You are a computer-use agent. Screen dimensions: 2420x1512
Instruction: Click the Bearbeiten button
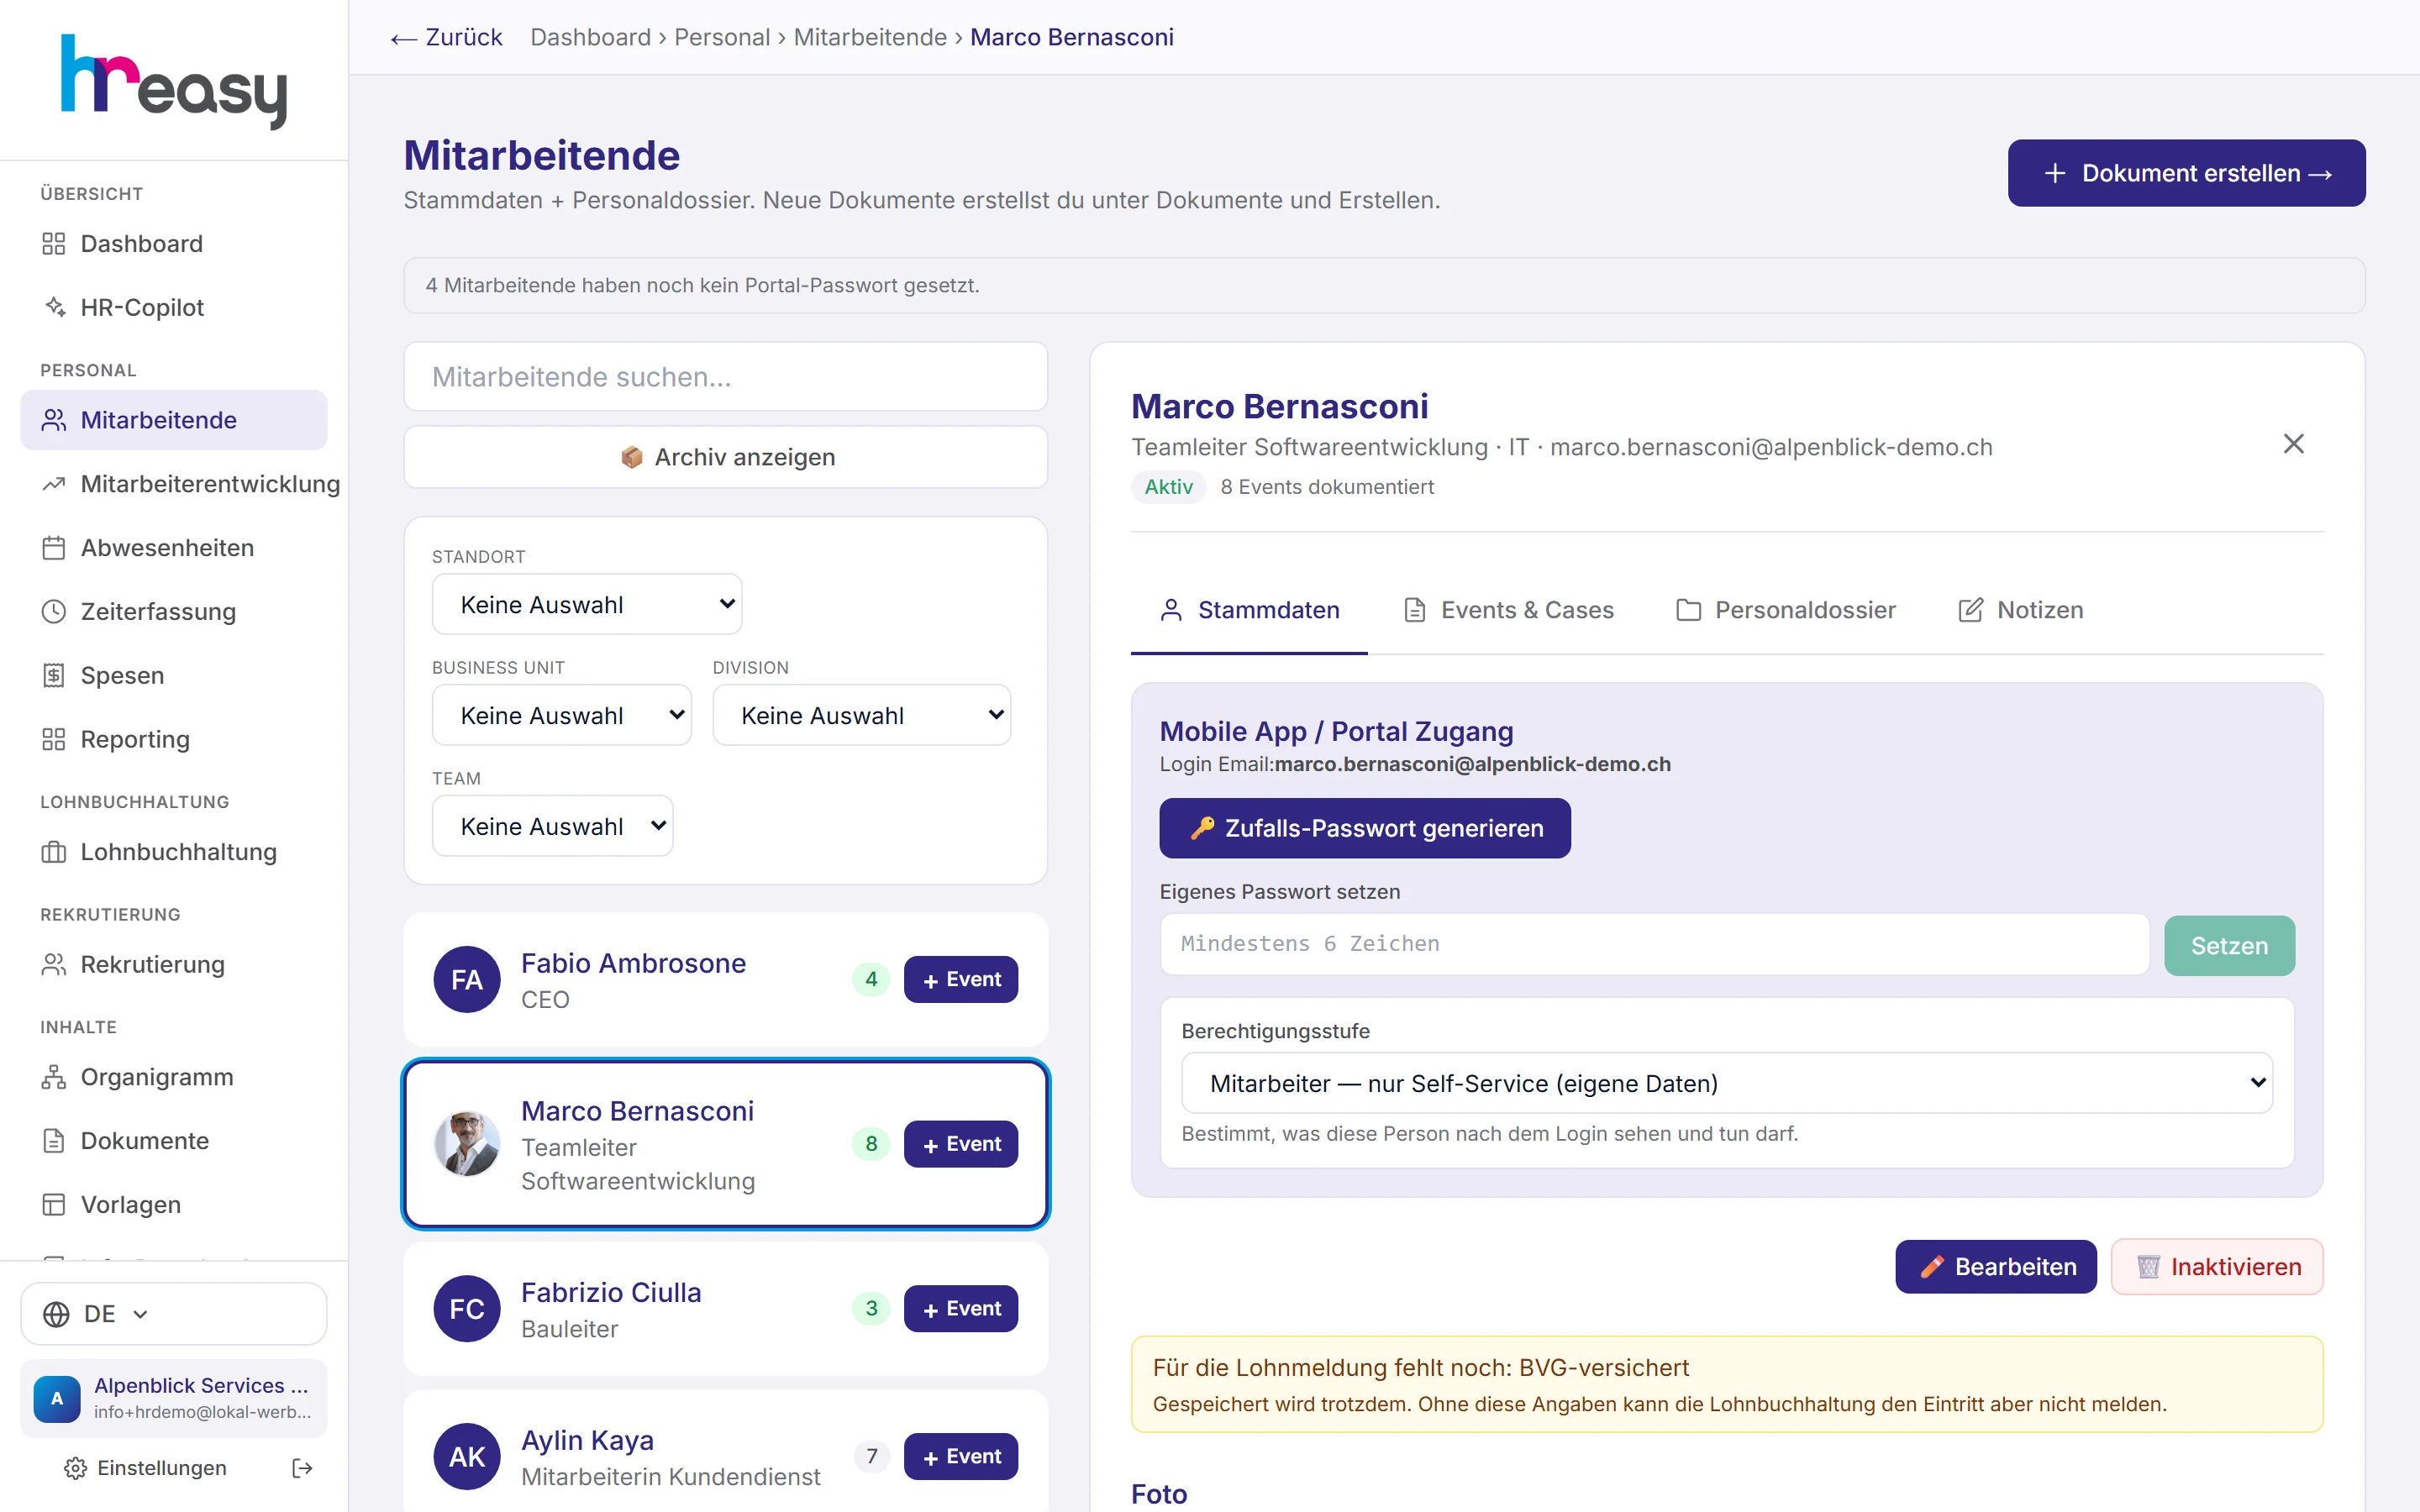click(1996, 1267)
